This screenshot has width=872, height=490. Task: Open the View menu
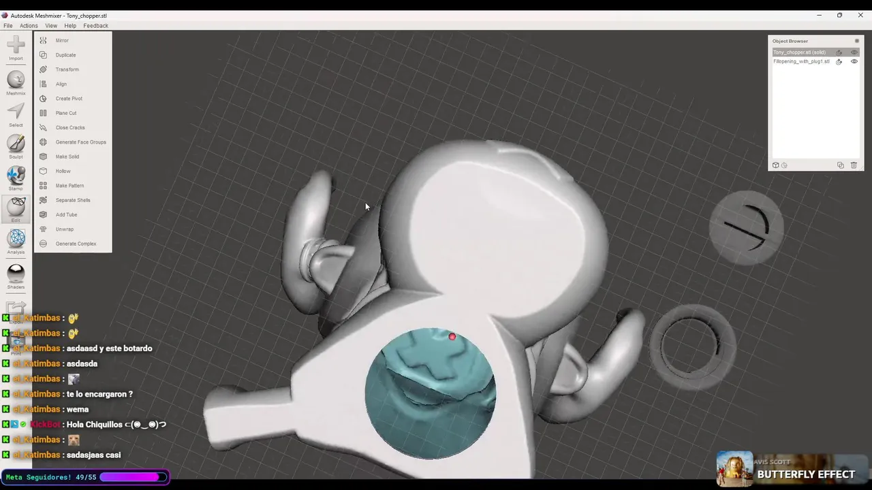[51, 26]
